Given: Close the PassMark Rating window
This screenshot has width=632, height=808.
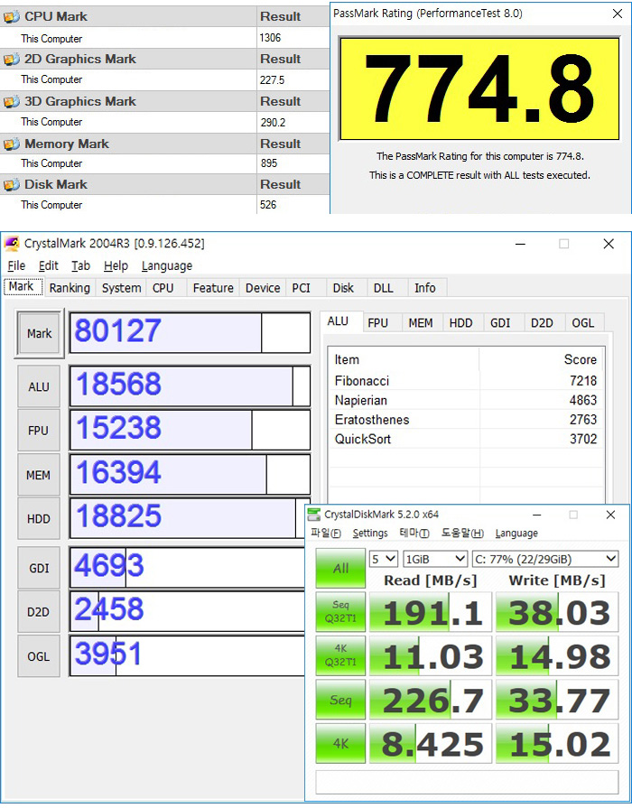Looking at the screenshot, I should coord(617,14).
